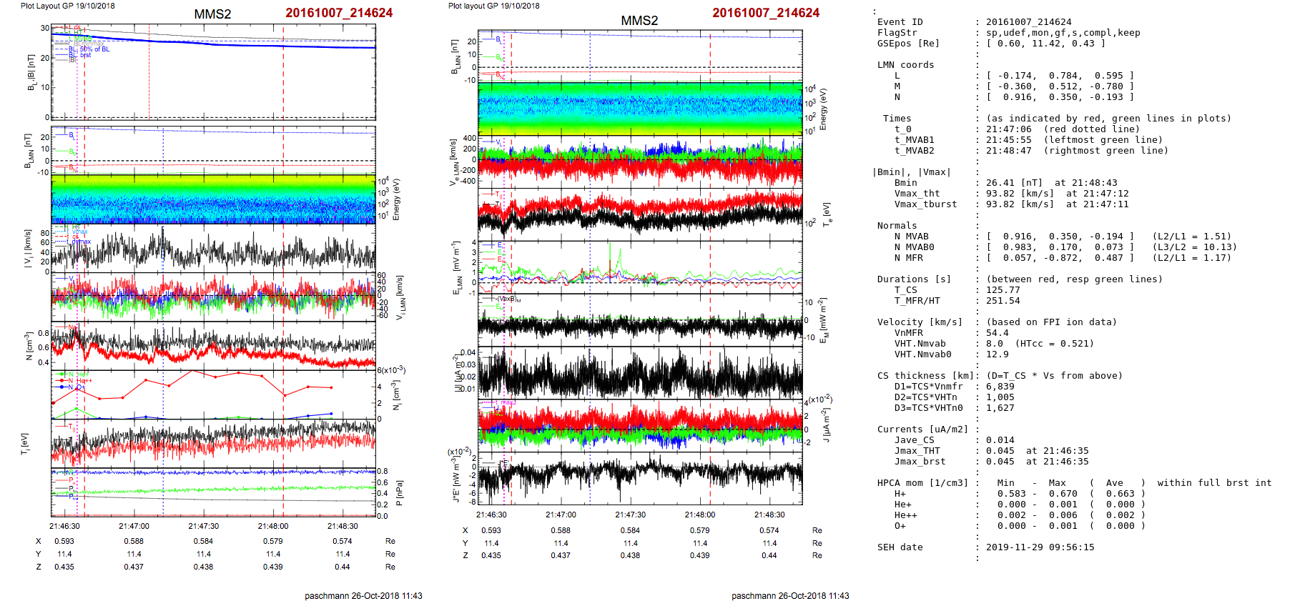
Task: Click the red event ID above the right plot
Action: tap(765, 13)
